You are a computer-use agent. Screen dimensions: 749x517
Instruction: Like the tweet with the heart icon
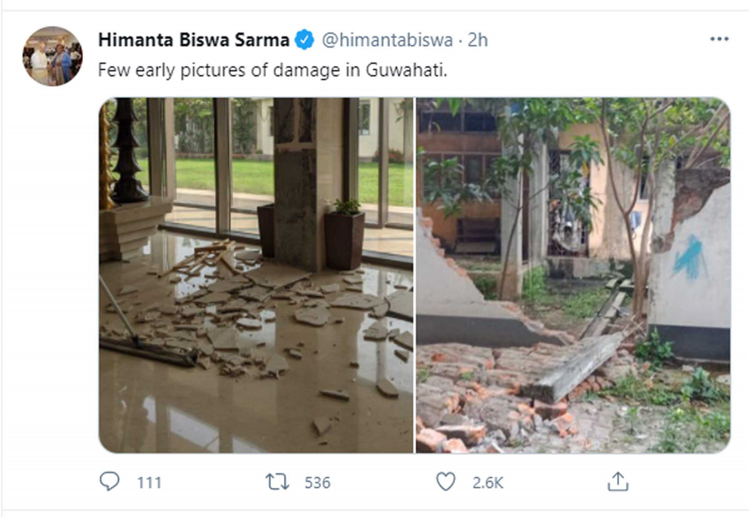445,481
